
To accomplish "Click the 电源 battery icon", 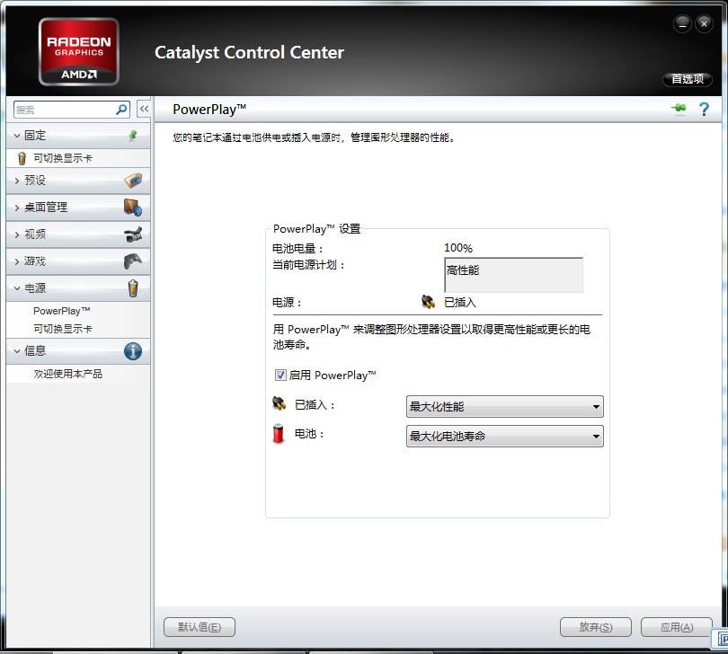I will [133, 287].
